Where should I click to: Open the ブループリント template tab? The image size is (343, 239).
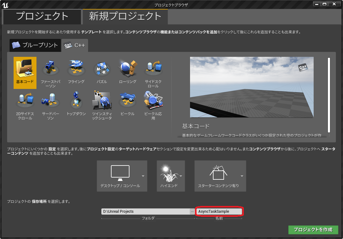point(35,45)
